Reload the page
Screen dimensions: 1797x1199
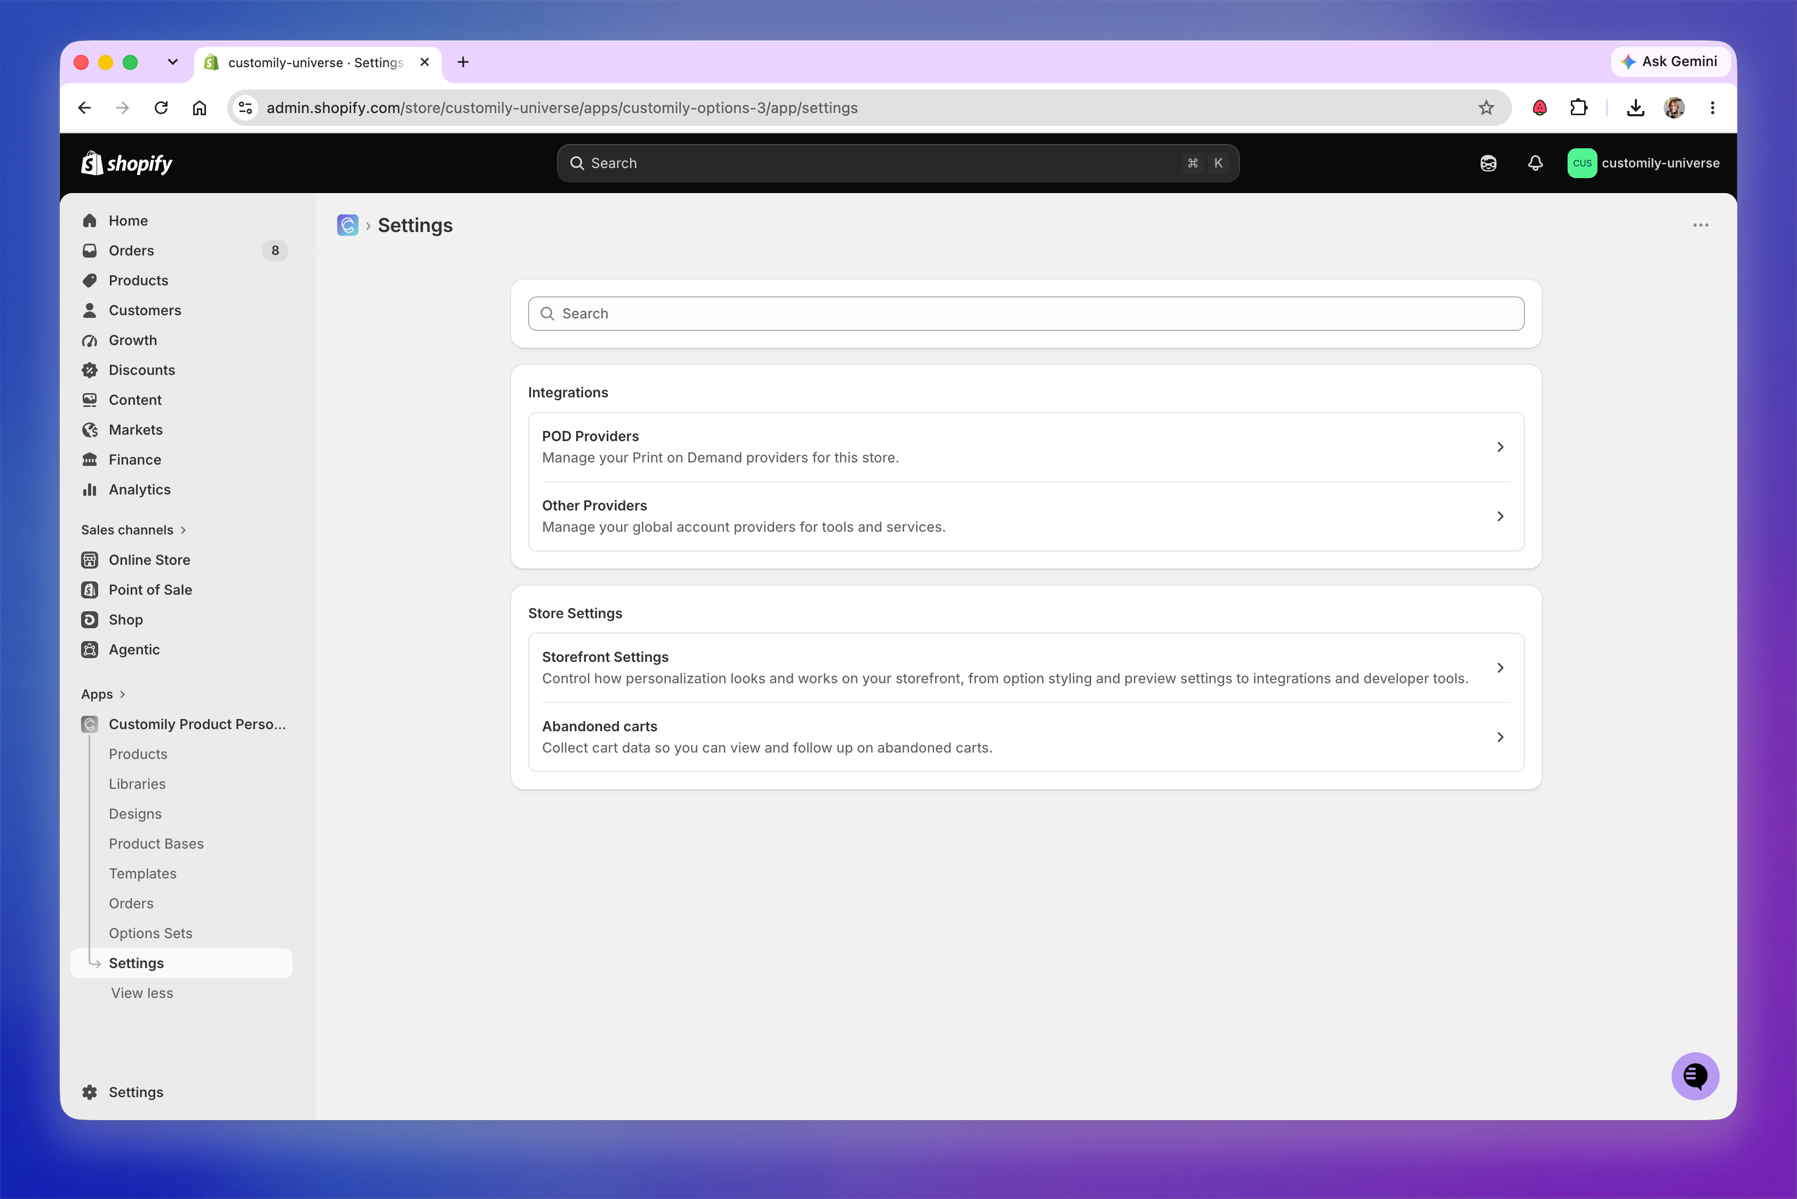tap(161, 108)
